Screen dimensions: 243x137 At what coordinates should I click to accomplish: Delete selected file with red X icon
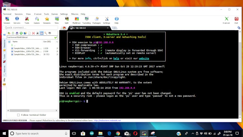click(33, 33)
